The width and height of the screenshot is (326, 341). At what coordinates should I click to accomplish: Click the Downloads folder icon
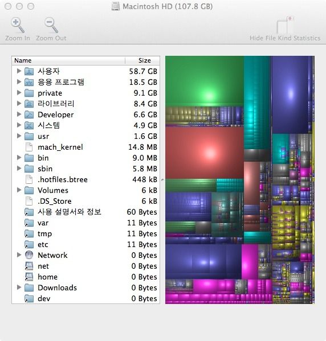[29, 287]
